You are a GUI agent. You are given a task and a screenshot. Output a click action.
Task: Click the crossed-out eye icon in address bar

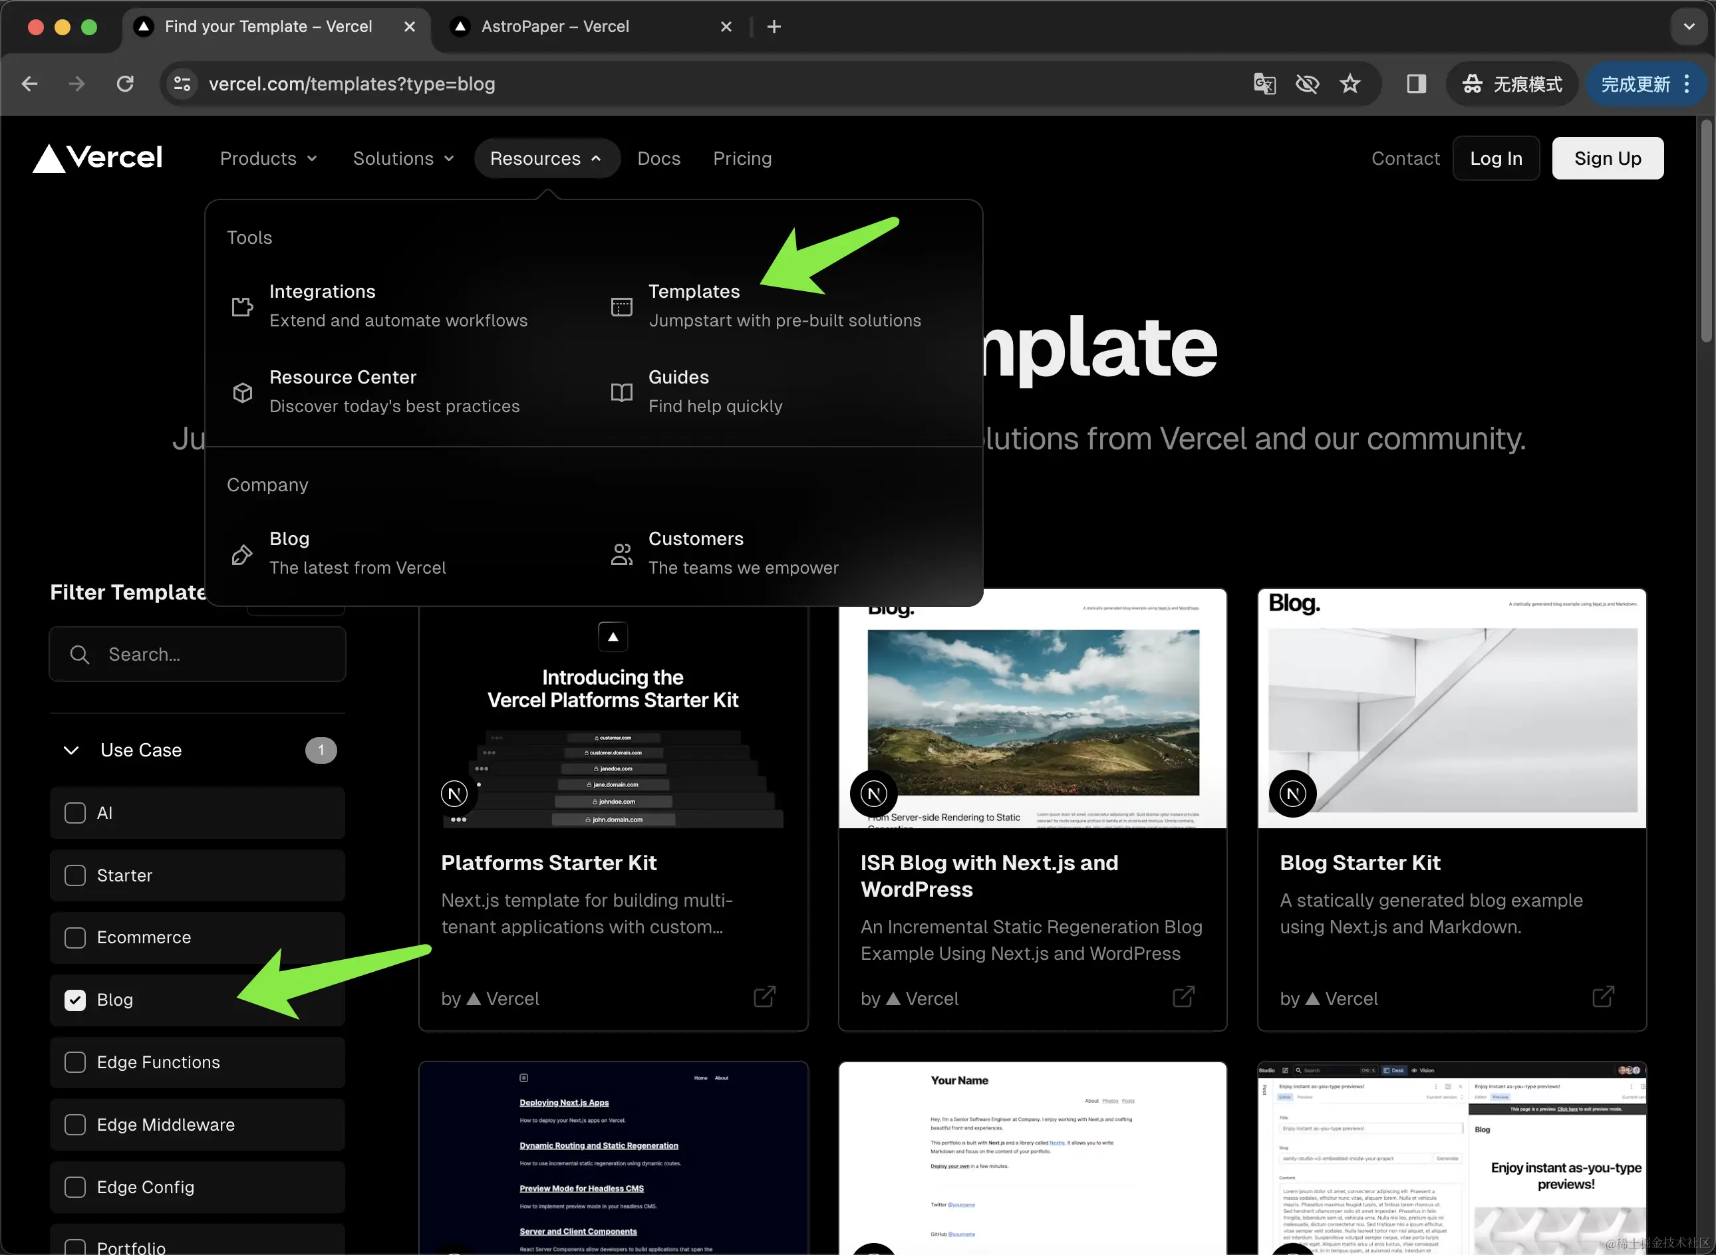[1307, 84]
